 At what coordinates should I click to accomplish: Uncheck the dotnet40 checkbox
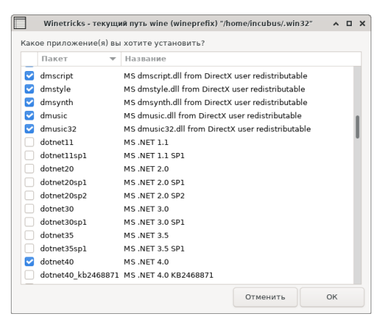30,262
